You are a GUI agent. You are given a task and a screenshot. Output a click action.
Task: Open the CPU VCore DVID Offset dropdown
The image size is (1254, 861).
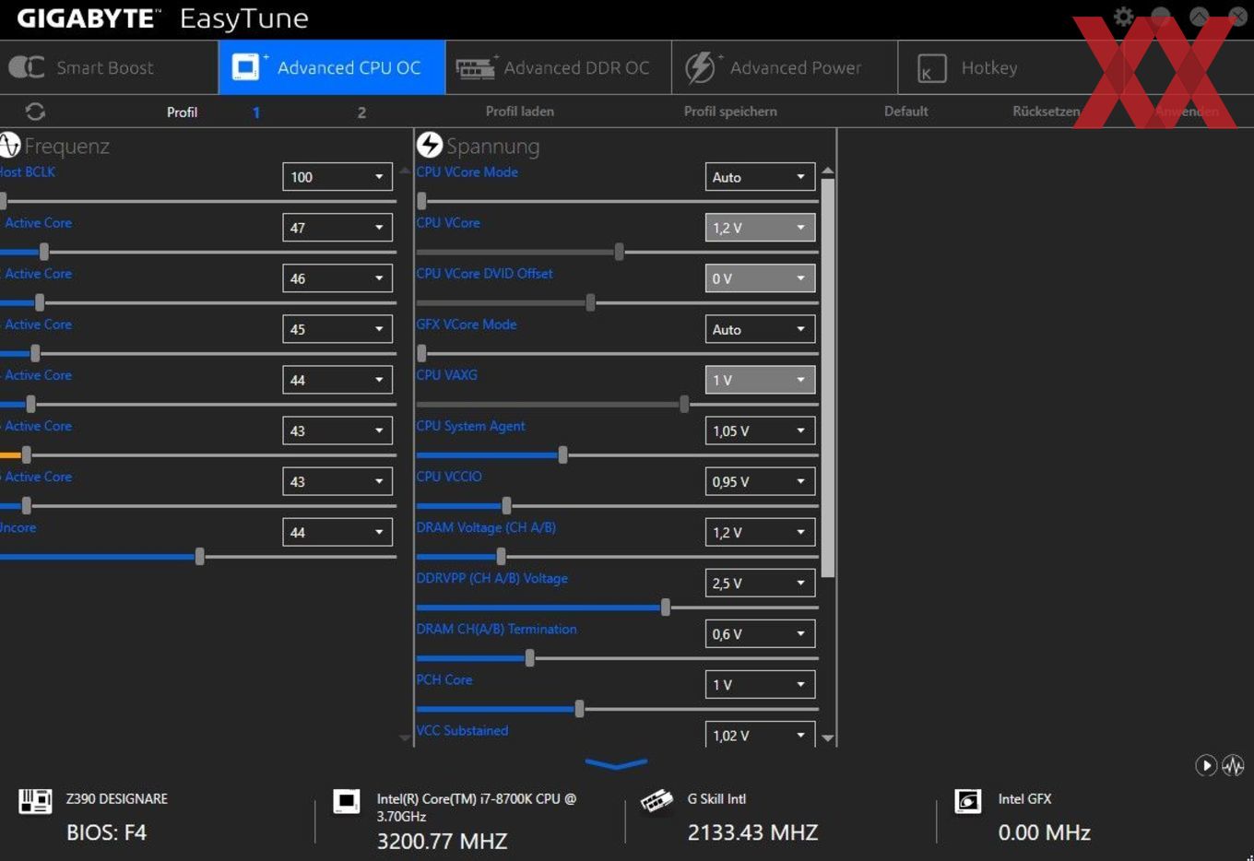coord(761,278)
